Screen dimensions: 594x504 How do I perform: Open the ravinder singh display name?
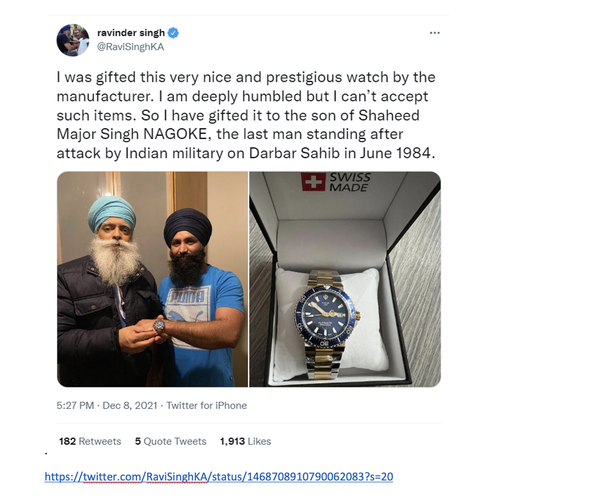[131, 33]
